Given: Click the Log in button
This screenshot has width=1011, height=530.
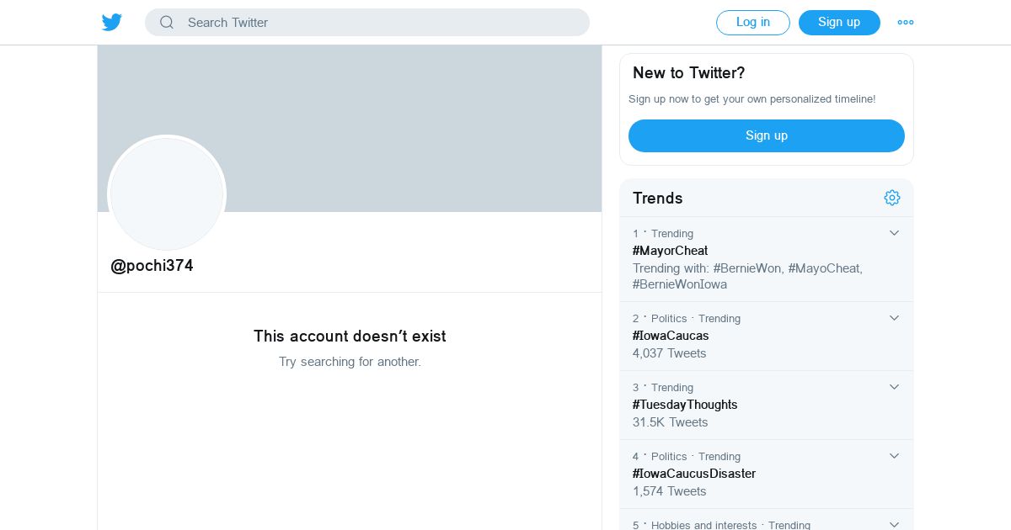Looking at the screenshot, I should 753,23.
